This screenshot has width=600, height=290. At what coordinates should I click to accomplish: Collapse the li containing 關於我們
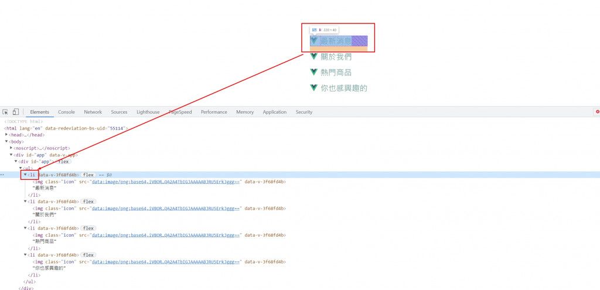(x=26, y=201)
